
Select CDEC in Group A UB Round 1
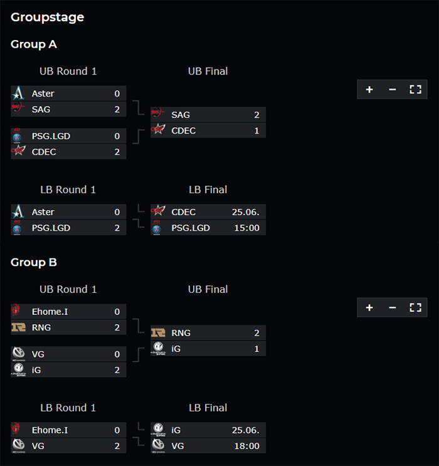(68, 152)
